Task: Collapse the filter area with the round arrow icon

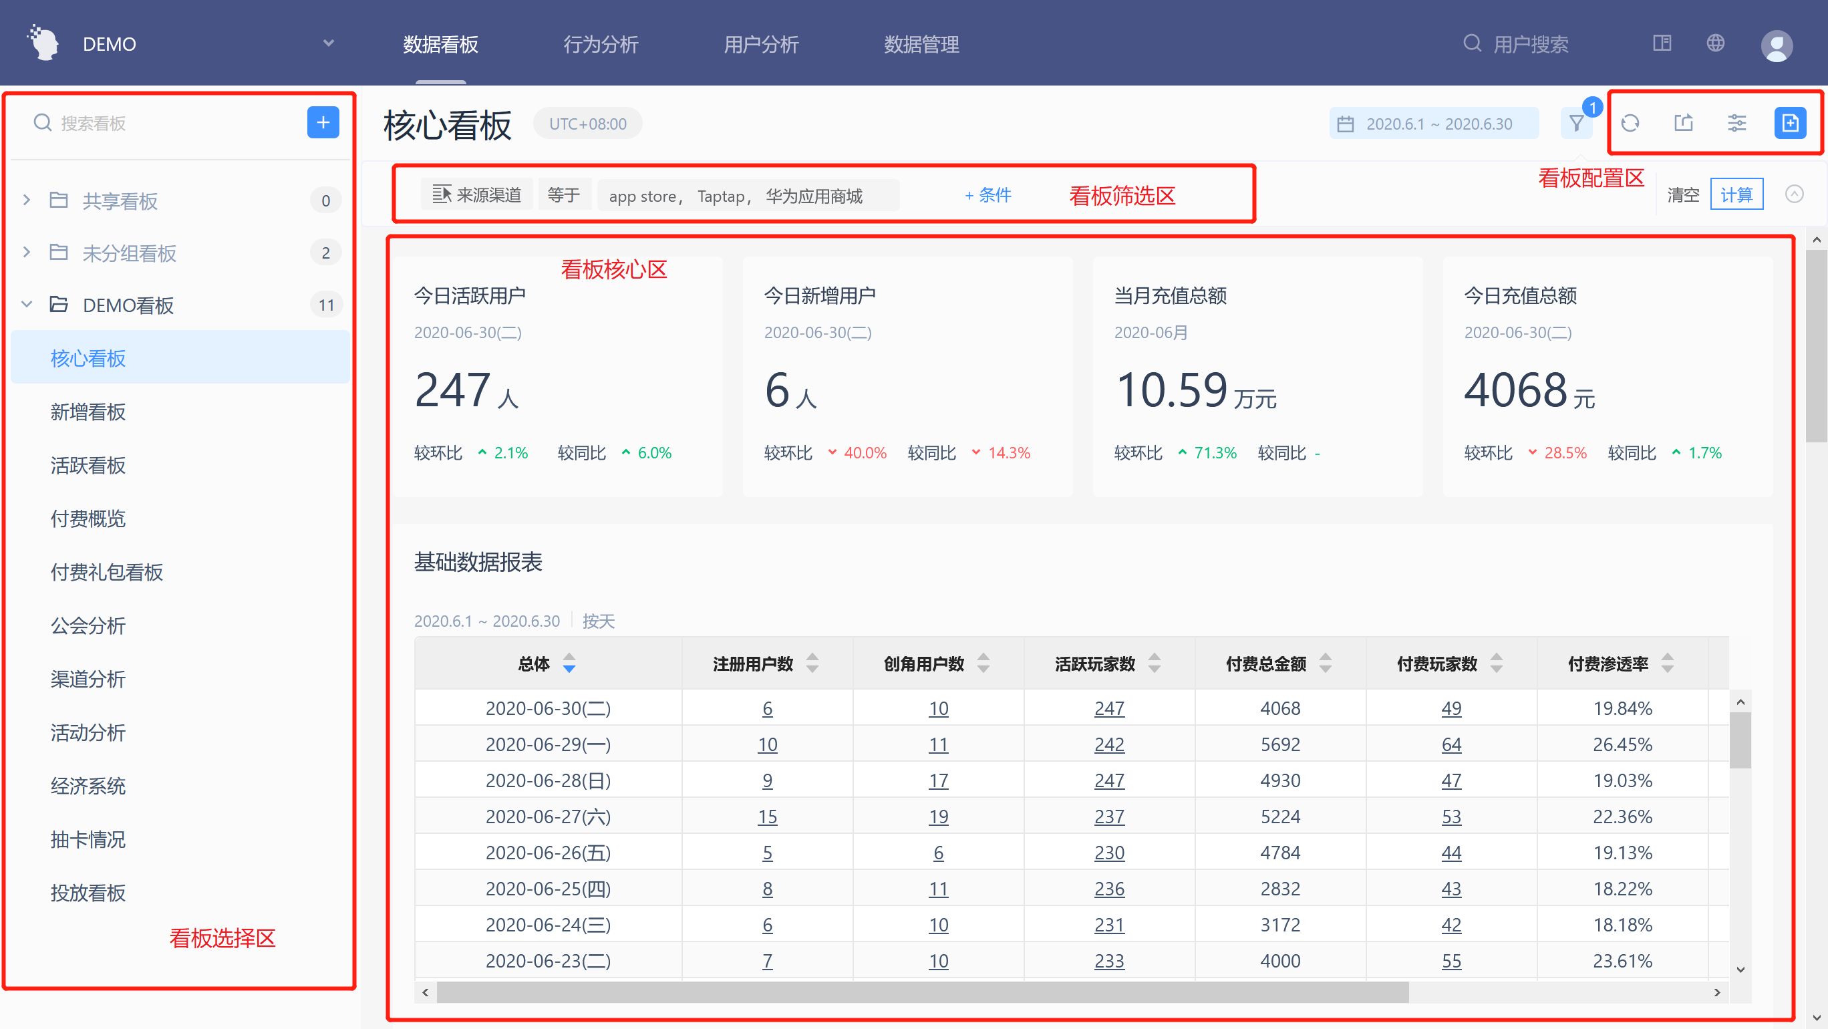Action: pos(1795,194)
